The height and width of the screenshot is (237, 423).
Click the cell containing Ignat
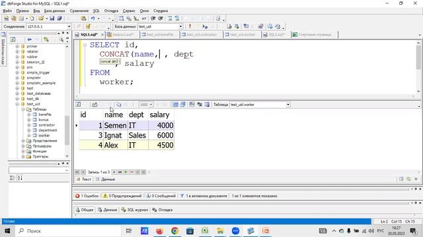click(116, 135)
